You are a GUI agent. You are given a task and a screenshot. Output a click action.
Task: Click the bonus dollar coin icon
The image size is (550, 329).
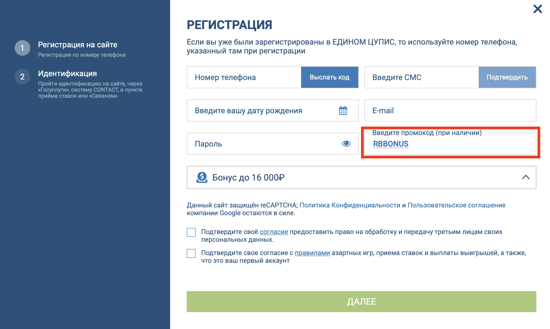202,177
